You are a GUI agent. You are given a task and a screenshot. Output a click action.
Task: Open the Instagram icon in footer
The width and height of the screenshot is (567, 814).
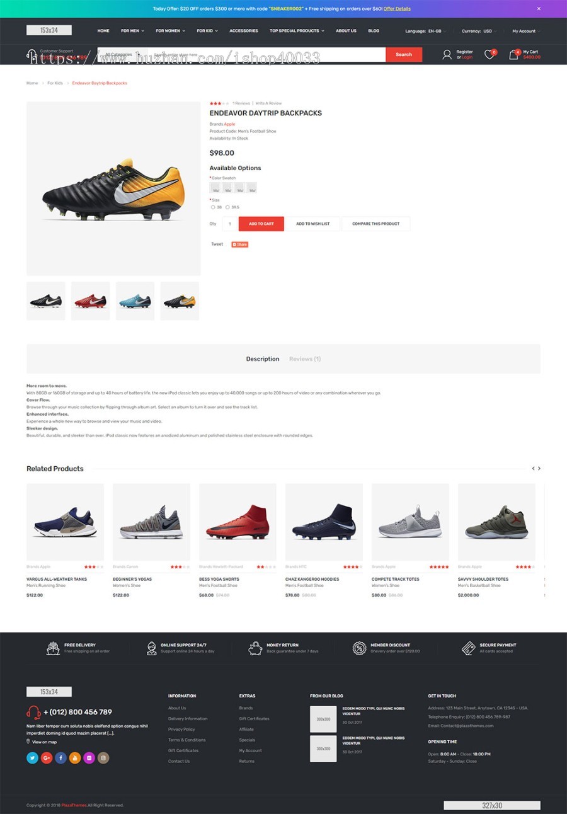tap(103, 758)
